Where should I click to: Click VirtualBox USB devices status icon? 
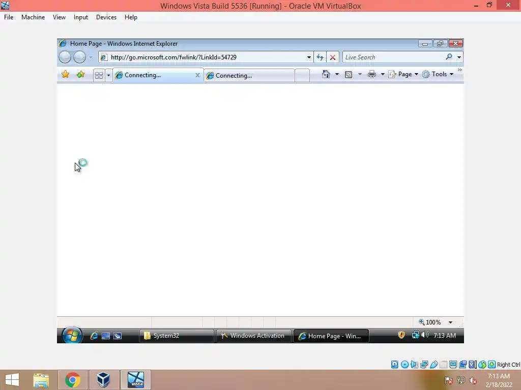[x=433, y=365]
